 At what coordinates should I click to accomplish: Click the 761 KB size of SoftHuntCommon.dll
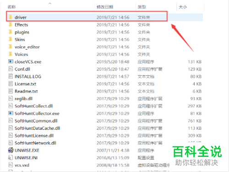(x=195, y=121)
